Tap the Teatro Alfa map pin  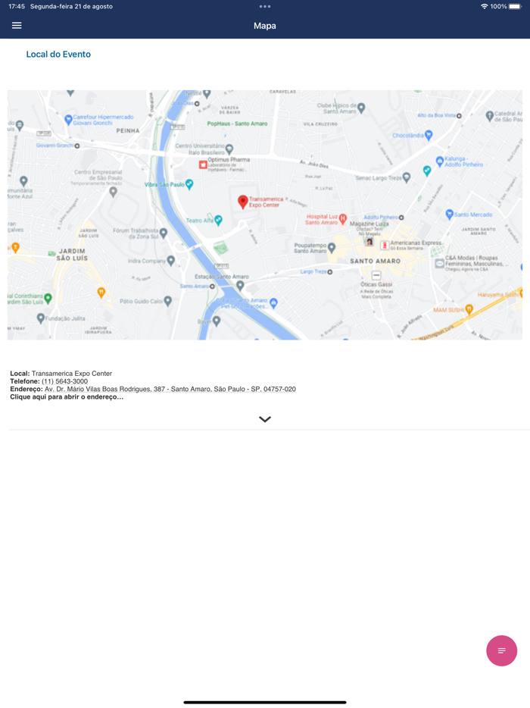click(x=218, y=221)
